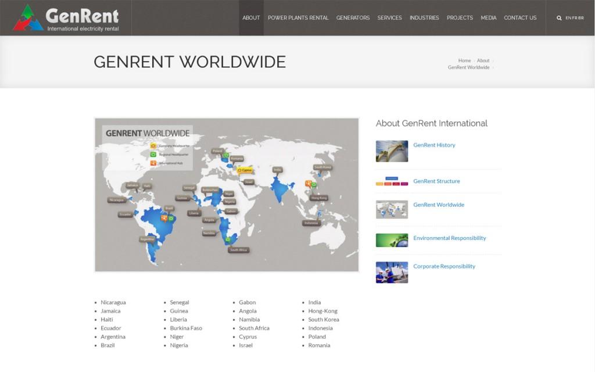
Task: Open the Services navigation menu
Action: (389, 18)
